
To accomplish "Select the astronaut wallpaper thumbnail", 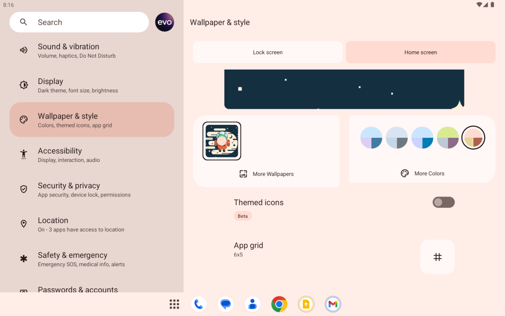I will click(x=222, y=141).
